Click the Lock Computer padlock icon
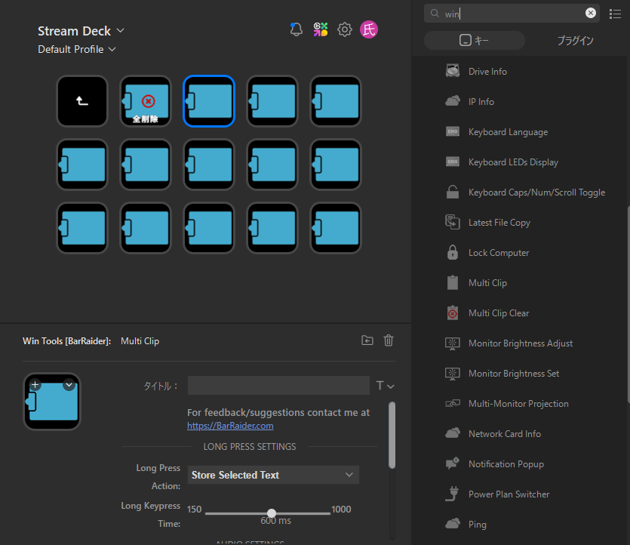Screen dimensions: 630x545 453,252
